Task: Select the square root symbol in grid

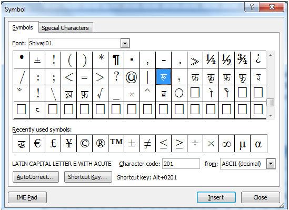Action: [x=100, y=93]
